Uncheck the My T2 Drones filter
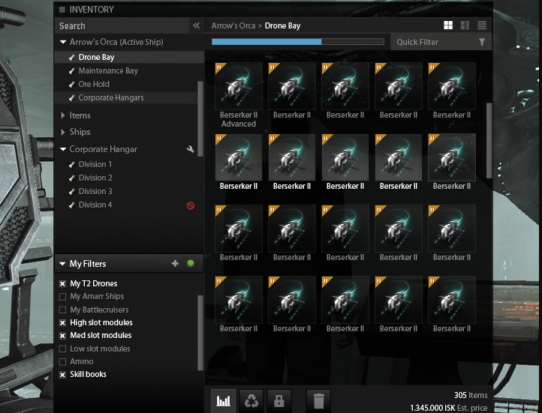The height and width of the screenshot is (413, 542). coord(63,284)
